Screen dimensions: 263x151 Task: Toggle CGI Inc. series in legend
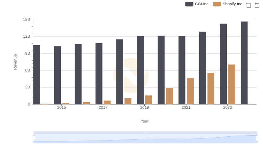pyautogui.click(x=197, y=4)
